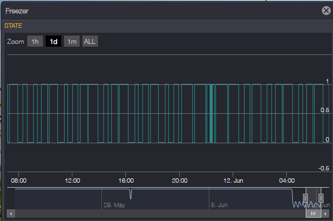Click the Zoom label

tap(16, 42)
